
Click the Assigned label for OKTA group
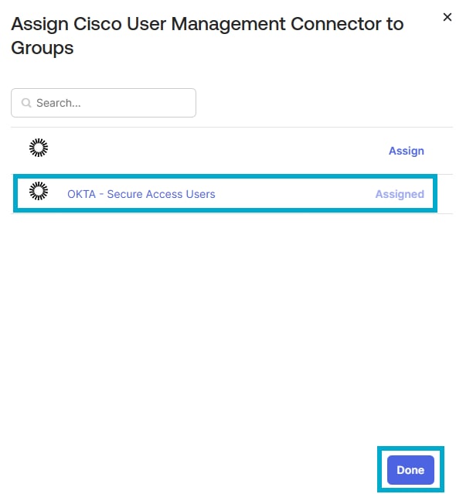pos(400,194)
